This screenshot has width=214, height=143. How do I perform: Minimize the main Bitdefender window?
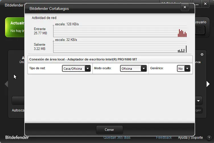pos(197,5)
